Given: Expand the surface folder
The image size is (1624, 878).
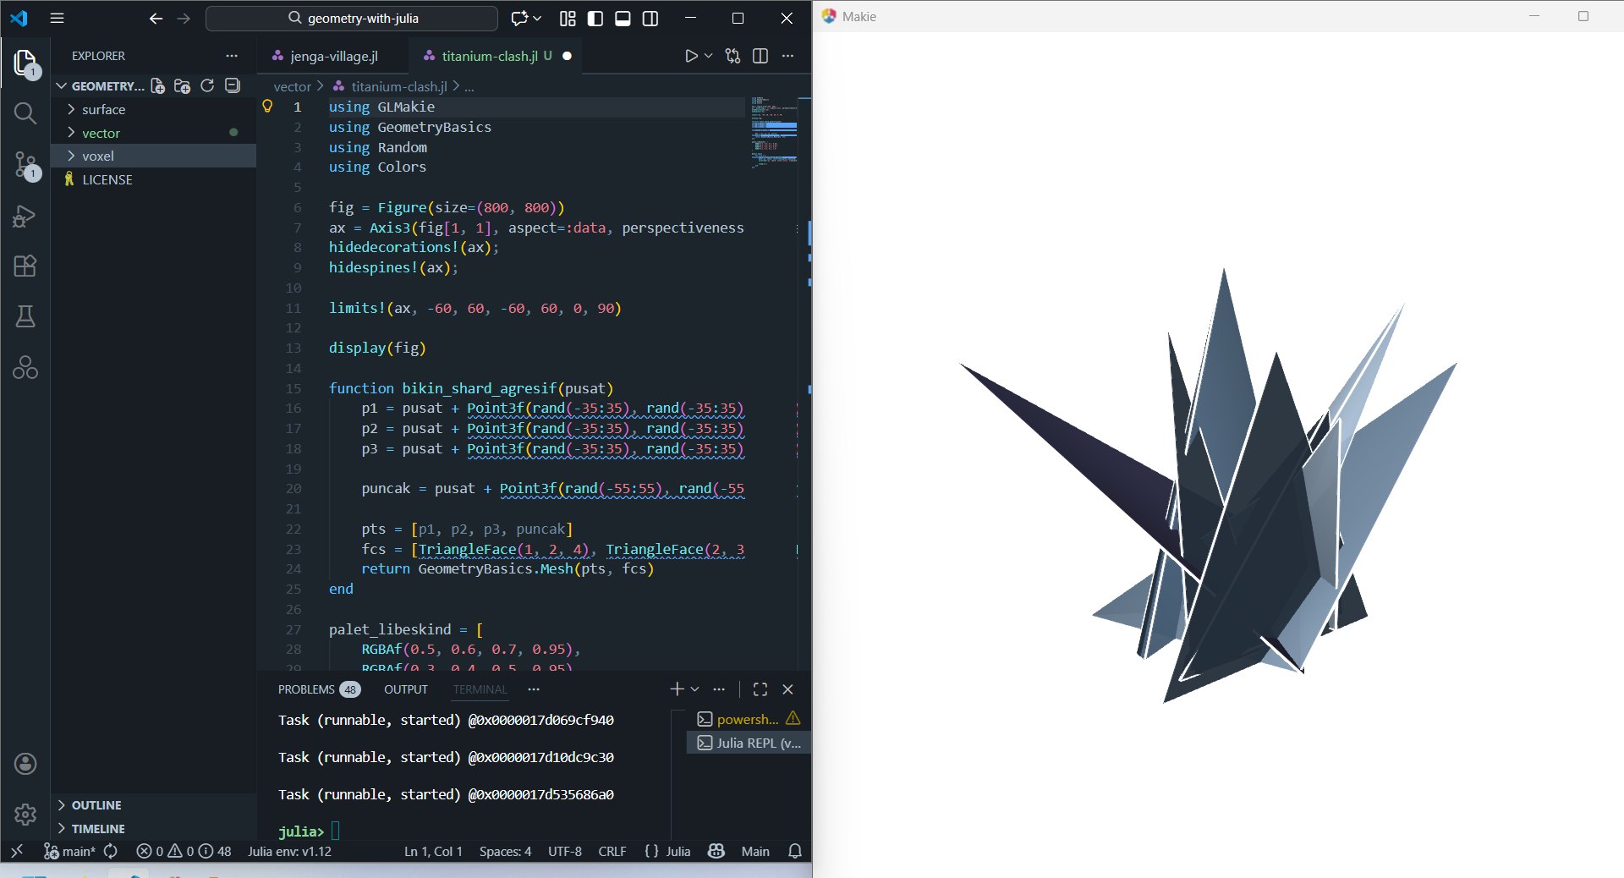Looking at the screenshot, I should click(103, 110).
